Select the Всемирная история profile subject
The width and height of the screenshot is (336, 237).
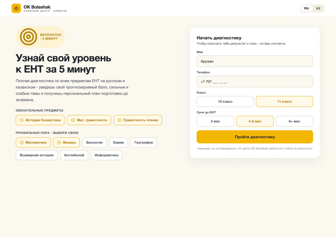tap(37, 155)
